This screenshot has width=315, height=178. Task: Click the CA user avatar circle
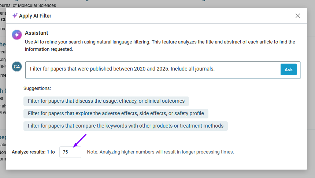17,67
